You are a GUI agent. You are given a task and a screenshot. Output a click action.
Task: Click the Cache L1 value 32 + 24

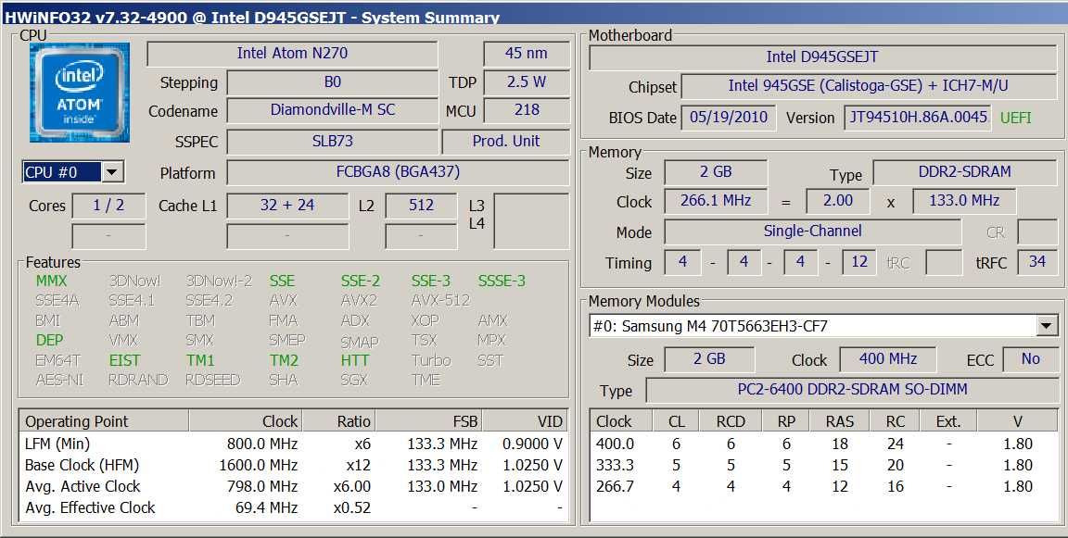pyautogui.click(x=287, y=206)
